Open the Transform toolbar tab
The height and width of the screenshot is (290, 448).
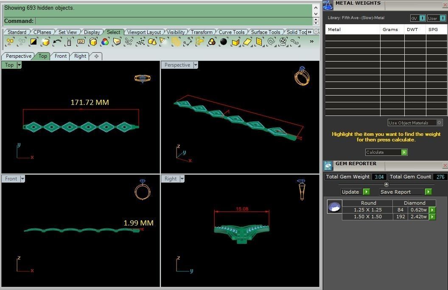202,32
